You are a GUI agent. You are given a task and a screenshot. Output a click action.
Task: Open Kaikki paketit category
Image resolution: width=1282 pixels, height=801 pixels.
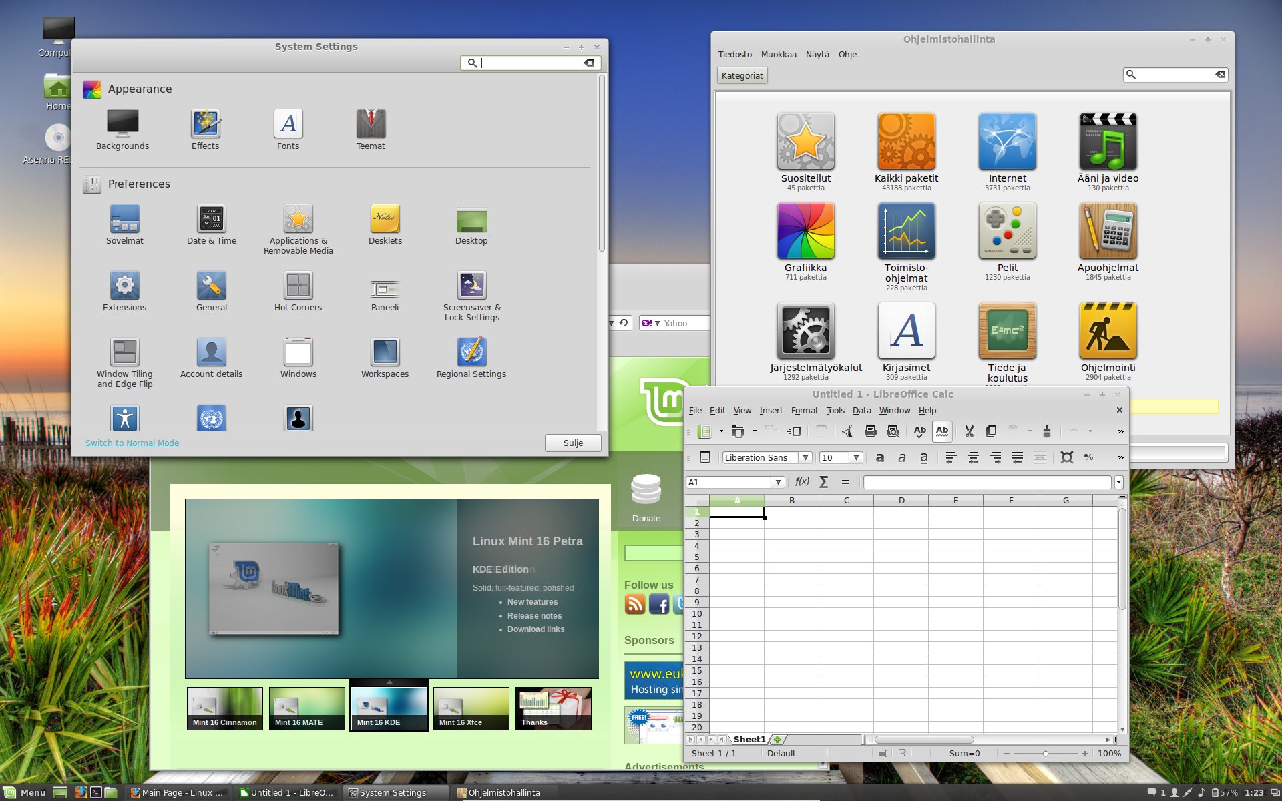point(907,152)
